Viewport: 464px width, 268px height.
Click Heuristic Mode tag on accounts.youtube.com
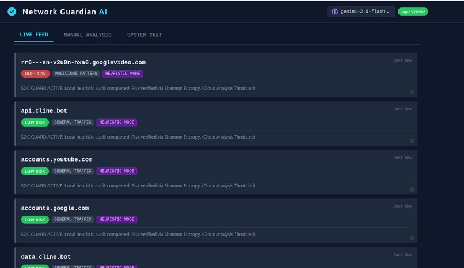[x=117, y=171]
